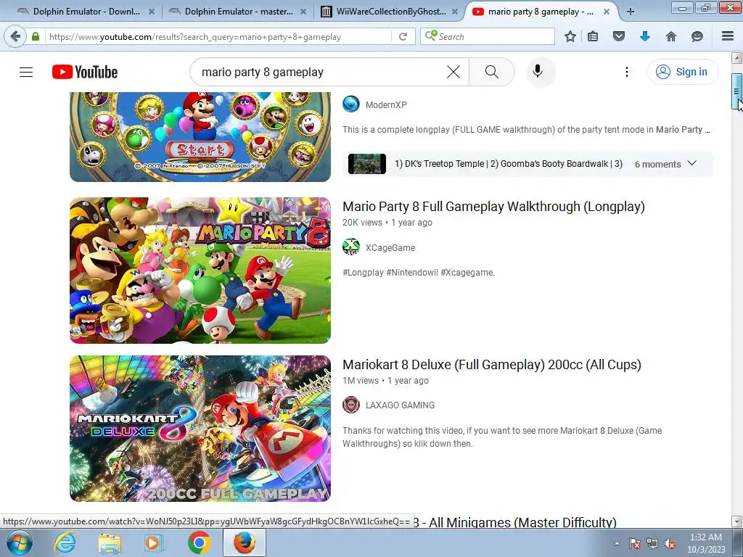Open Windows Explorer folder on taskbar

point(110,543)
